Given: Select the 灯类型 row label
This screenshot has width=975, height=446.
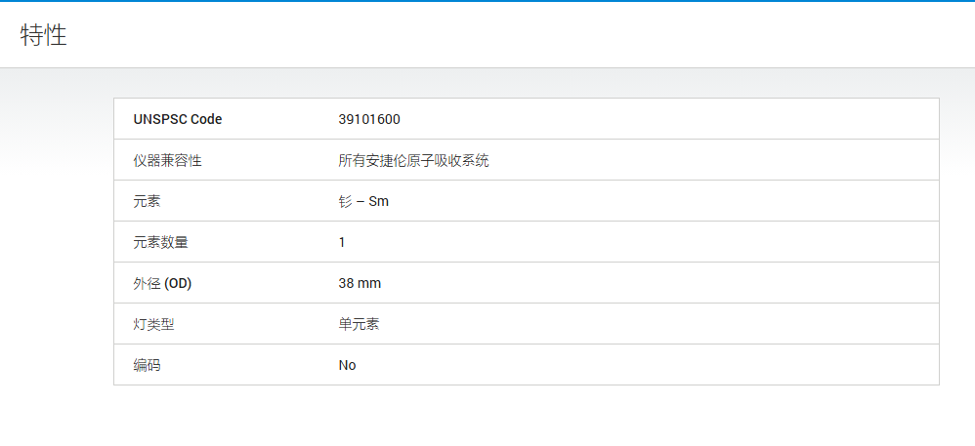Looking at the screenshot, I should point(153,325).
